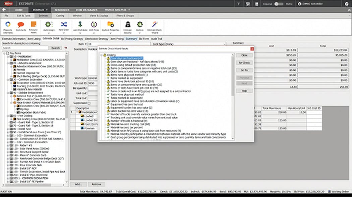Open Unit Prices dropdown arrow
Screen dimensions: 352x197
(94, 33)
